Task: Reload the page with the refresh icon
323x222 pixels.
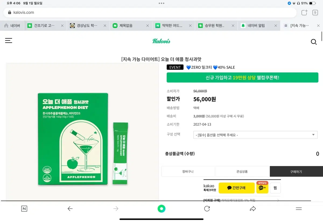Action: (x=207, y=209)
